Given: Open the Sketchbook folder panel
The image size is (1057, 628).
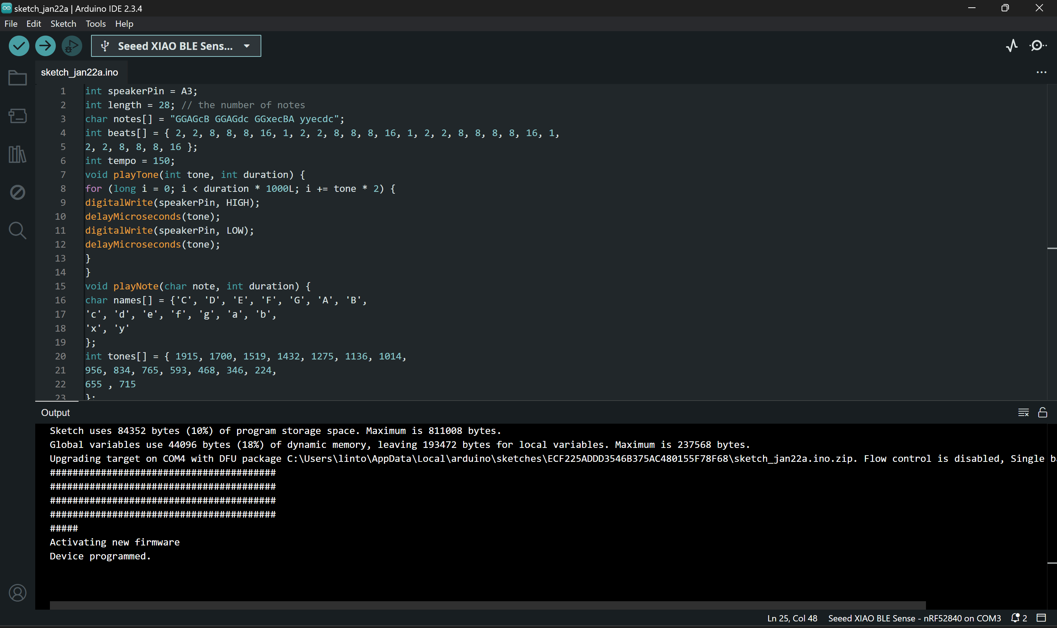Looking at the screenshot, I should coord(17,77).
